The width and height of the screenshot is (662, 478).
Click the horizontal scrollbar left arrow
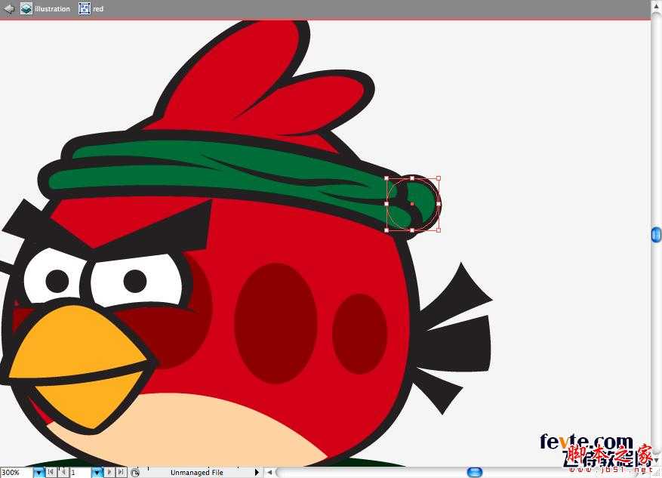(x=269, y=473)
